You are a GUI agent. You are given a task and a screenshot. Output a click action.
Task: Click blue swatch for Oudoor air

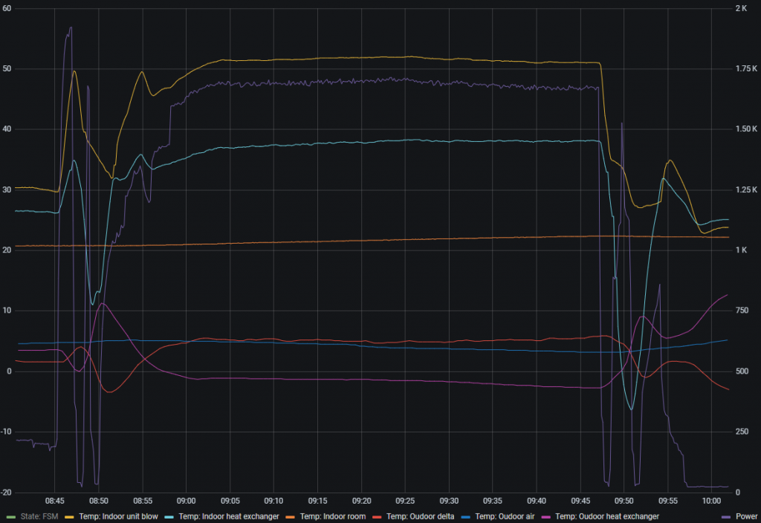466,516
